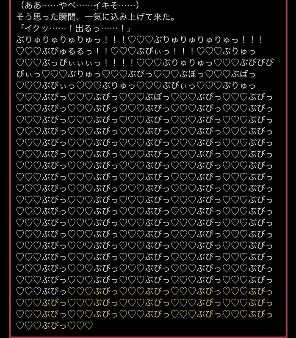
Task: Click the red vertical border on the right
Action: click(x=287, y=168)
